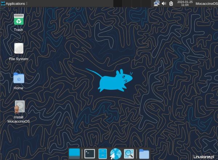Click the network connection tray icon
Image resolution: width=218 pixels, height=160 pixels.
coord(157,3)
